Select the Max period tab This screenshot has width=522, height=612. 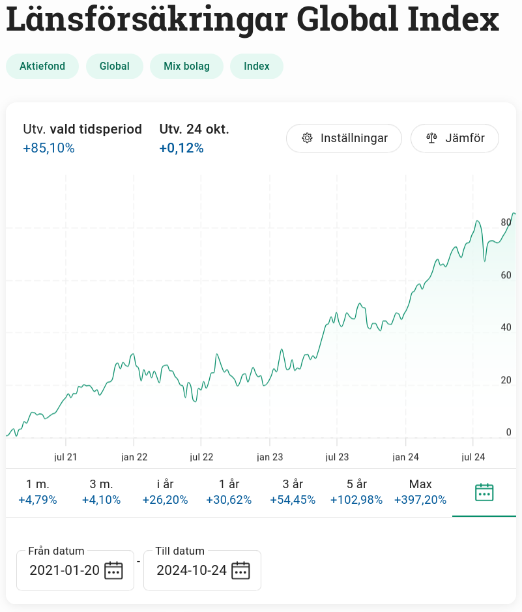(420, 492)
